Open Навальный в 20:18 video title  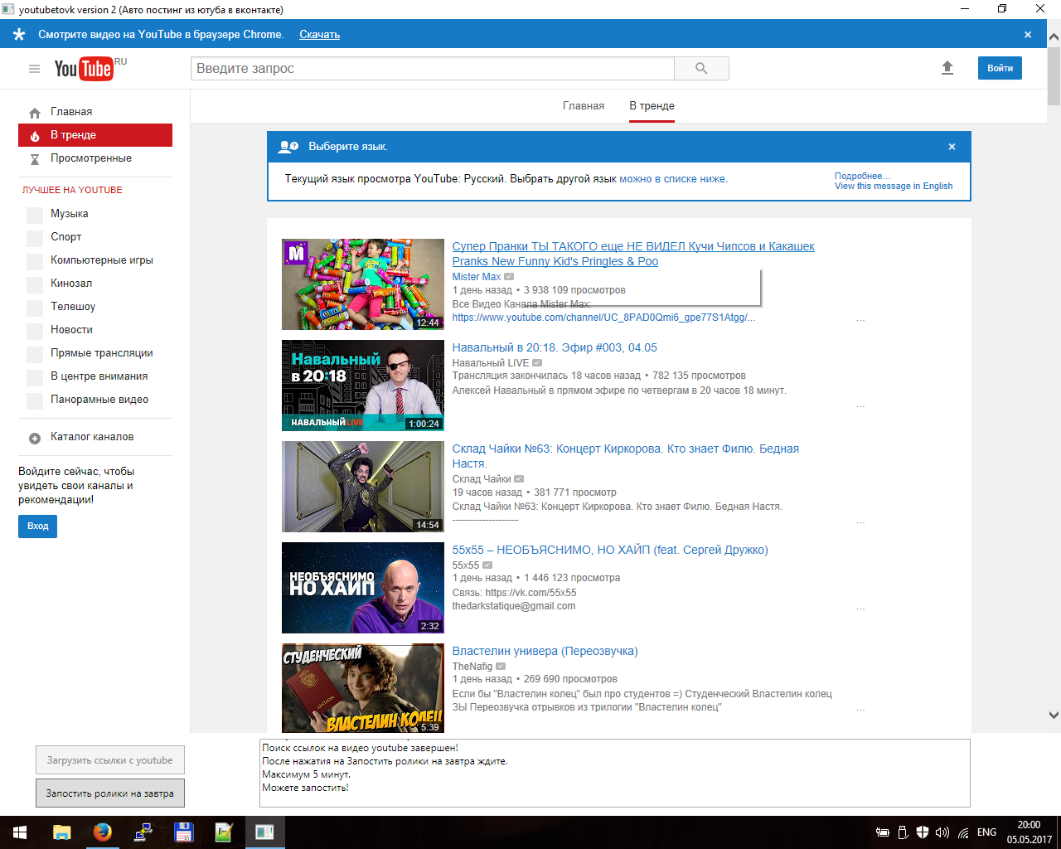(555, 348)
